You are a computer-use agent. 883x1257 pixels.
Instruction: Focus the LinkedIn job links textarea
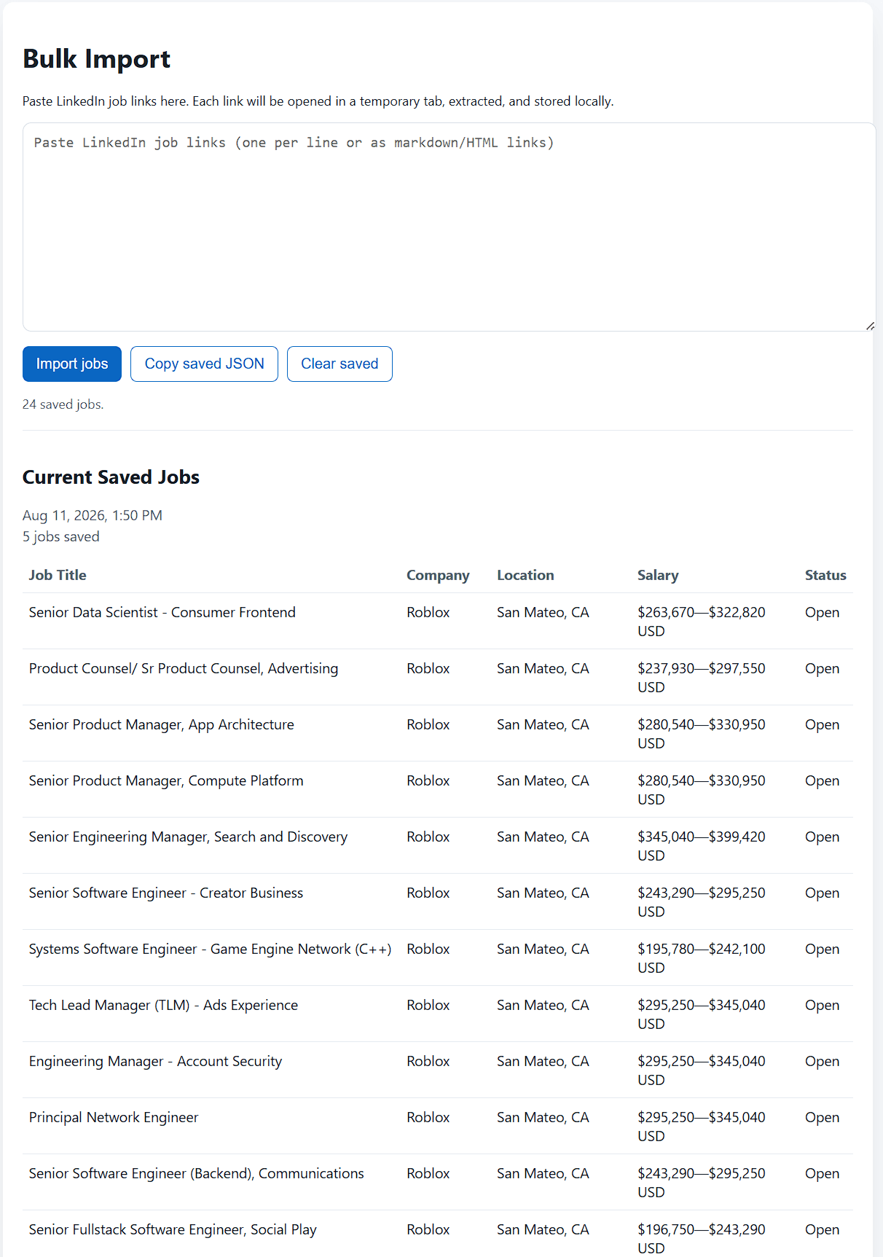coord(449,227)
